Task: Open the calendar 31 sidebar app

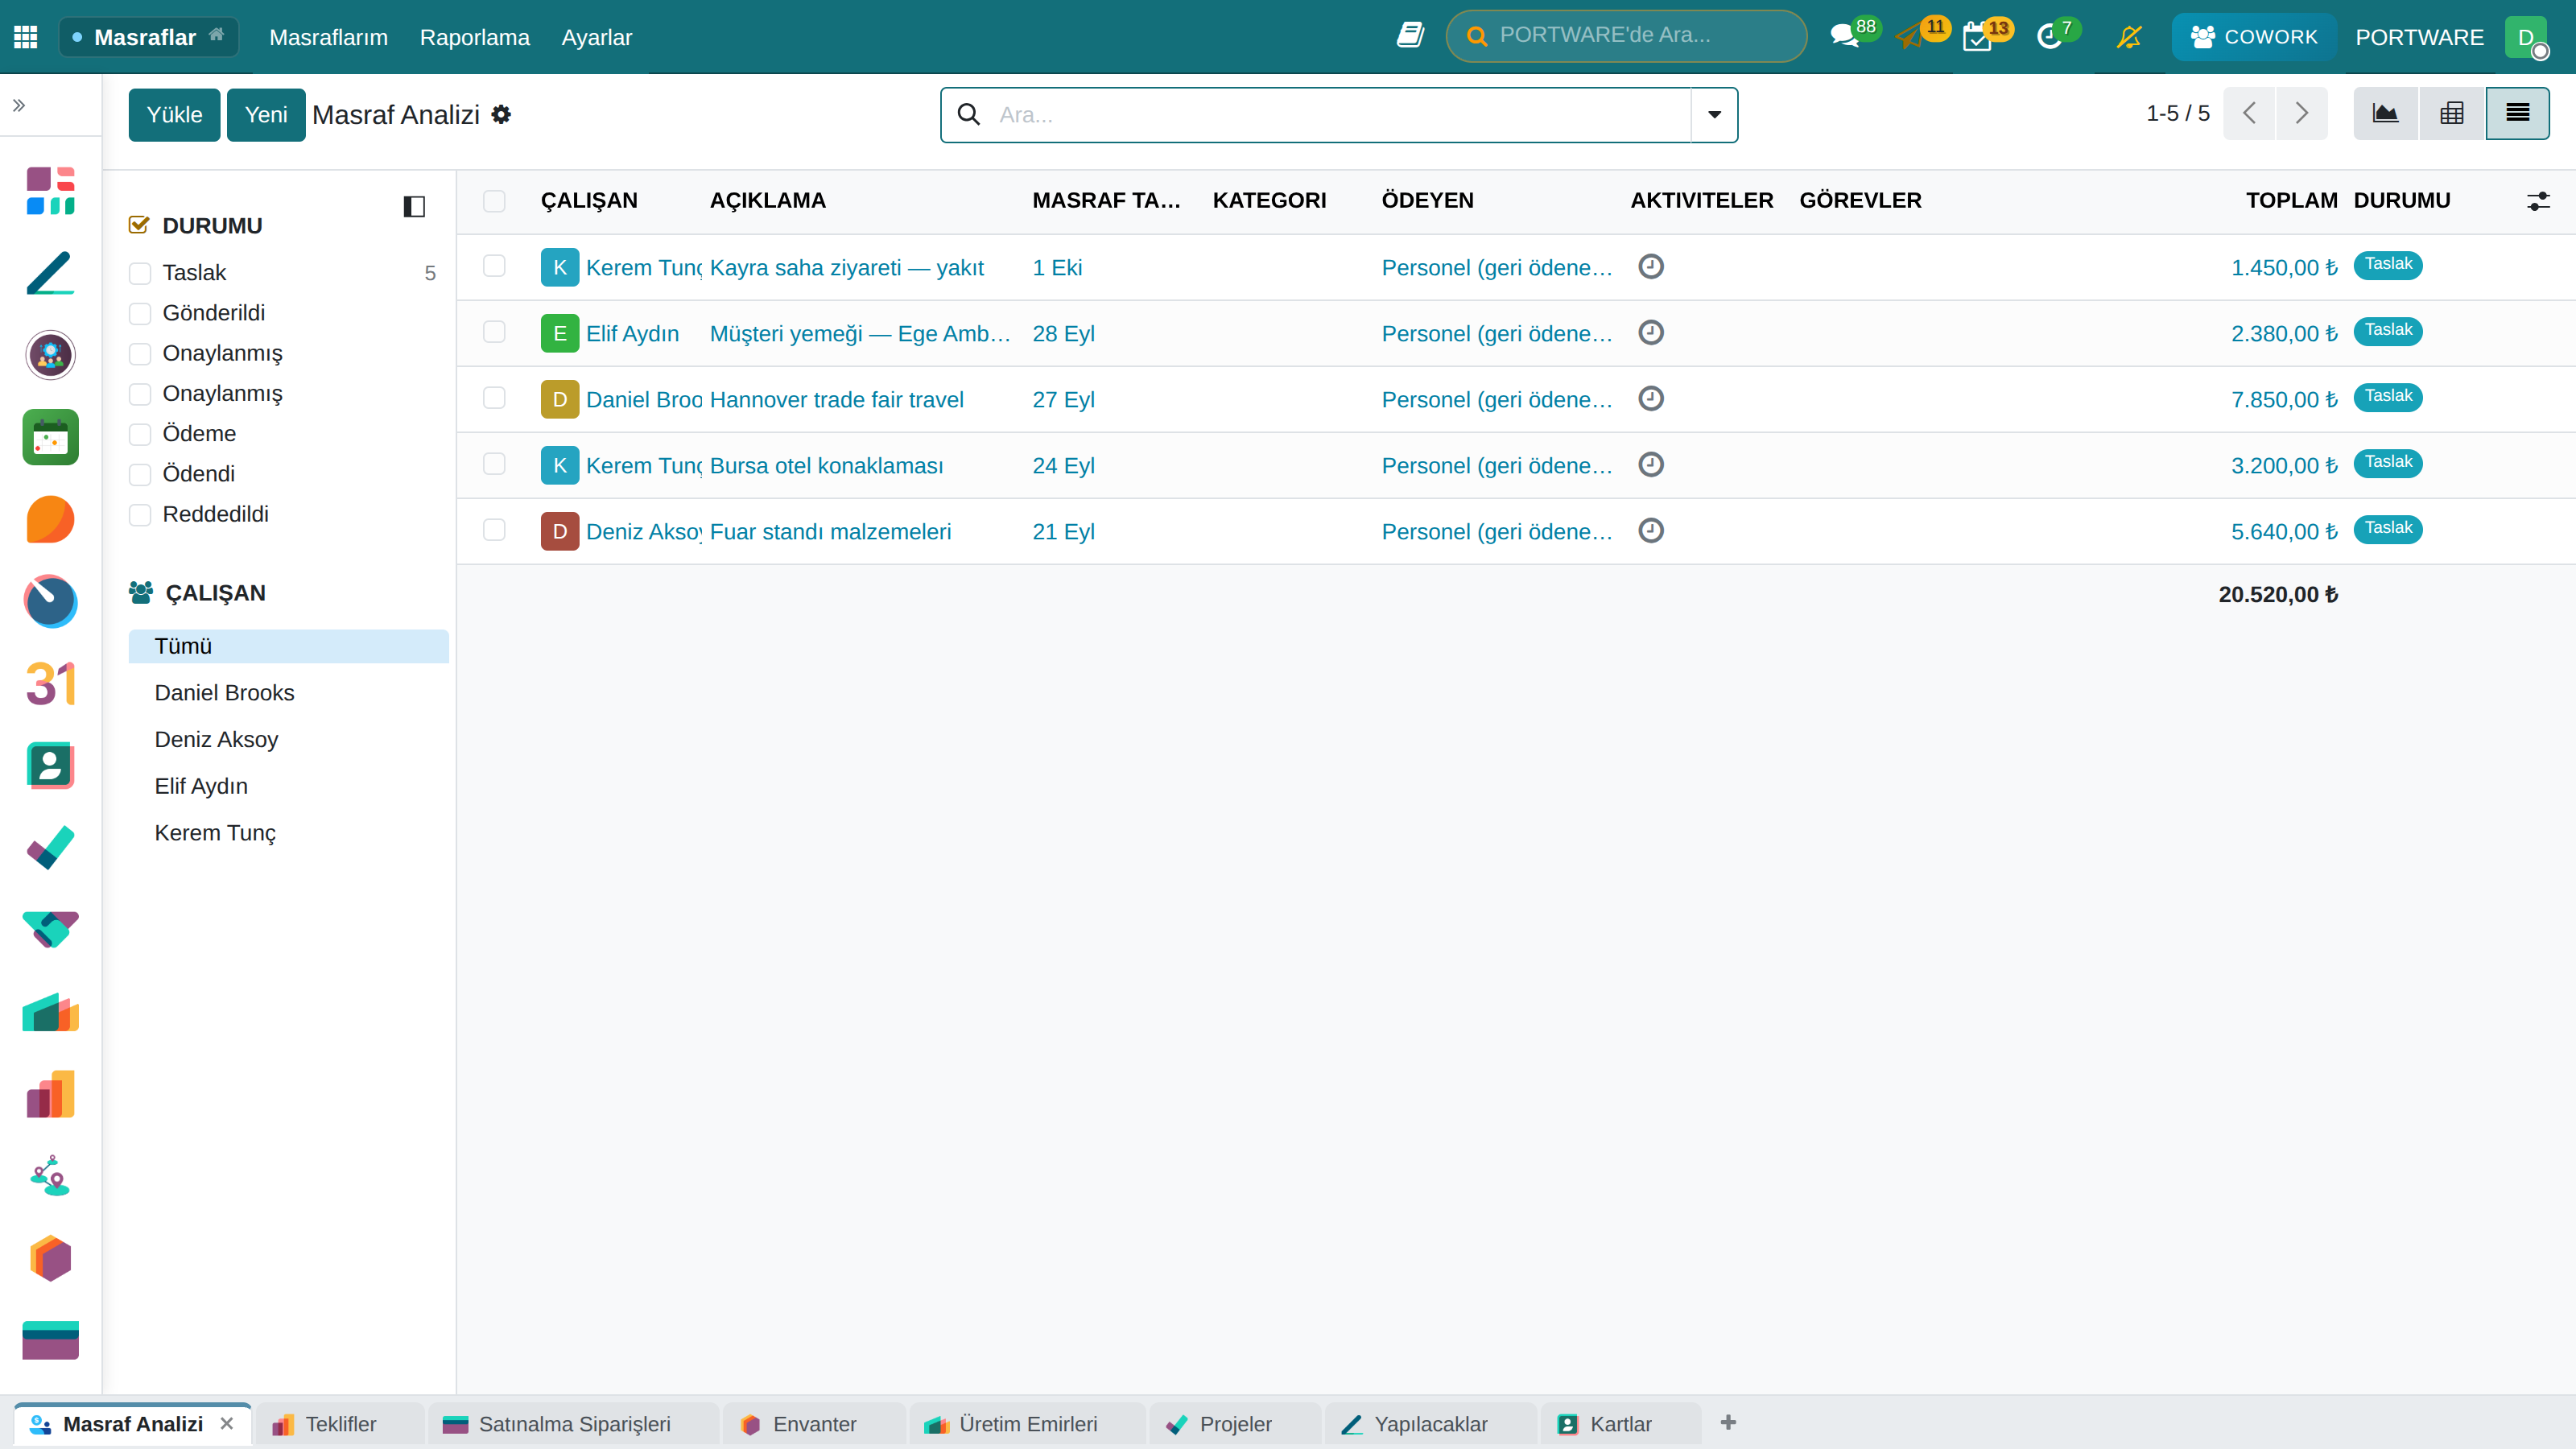Action: pyautogui.click(x=51, y=684)
